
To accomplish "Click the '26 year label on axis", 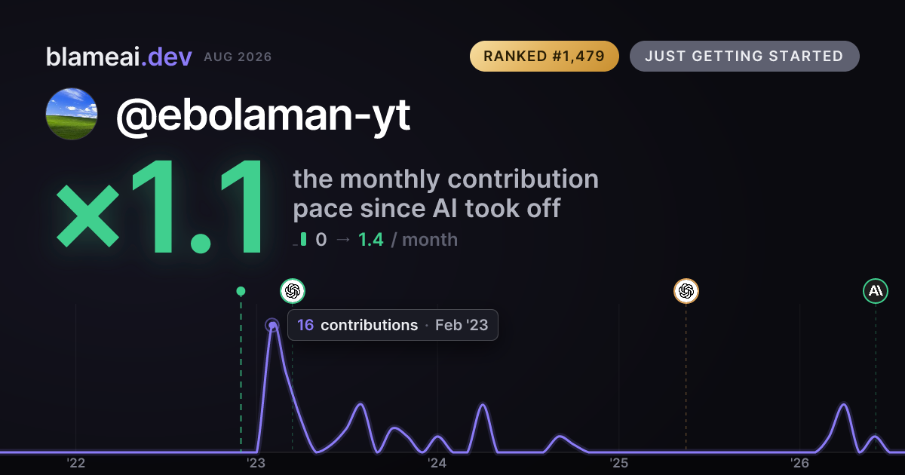I will [800, 463].
